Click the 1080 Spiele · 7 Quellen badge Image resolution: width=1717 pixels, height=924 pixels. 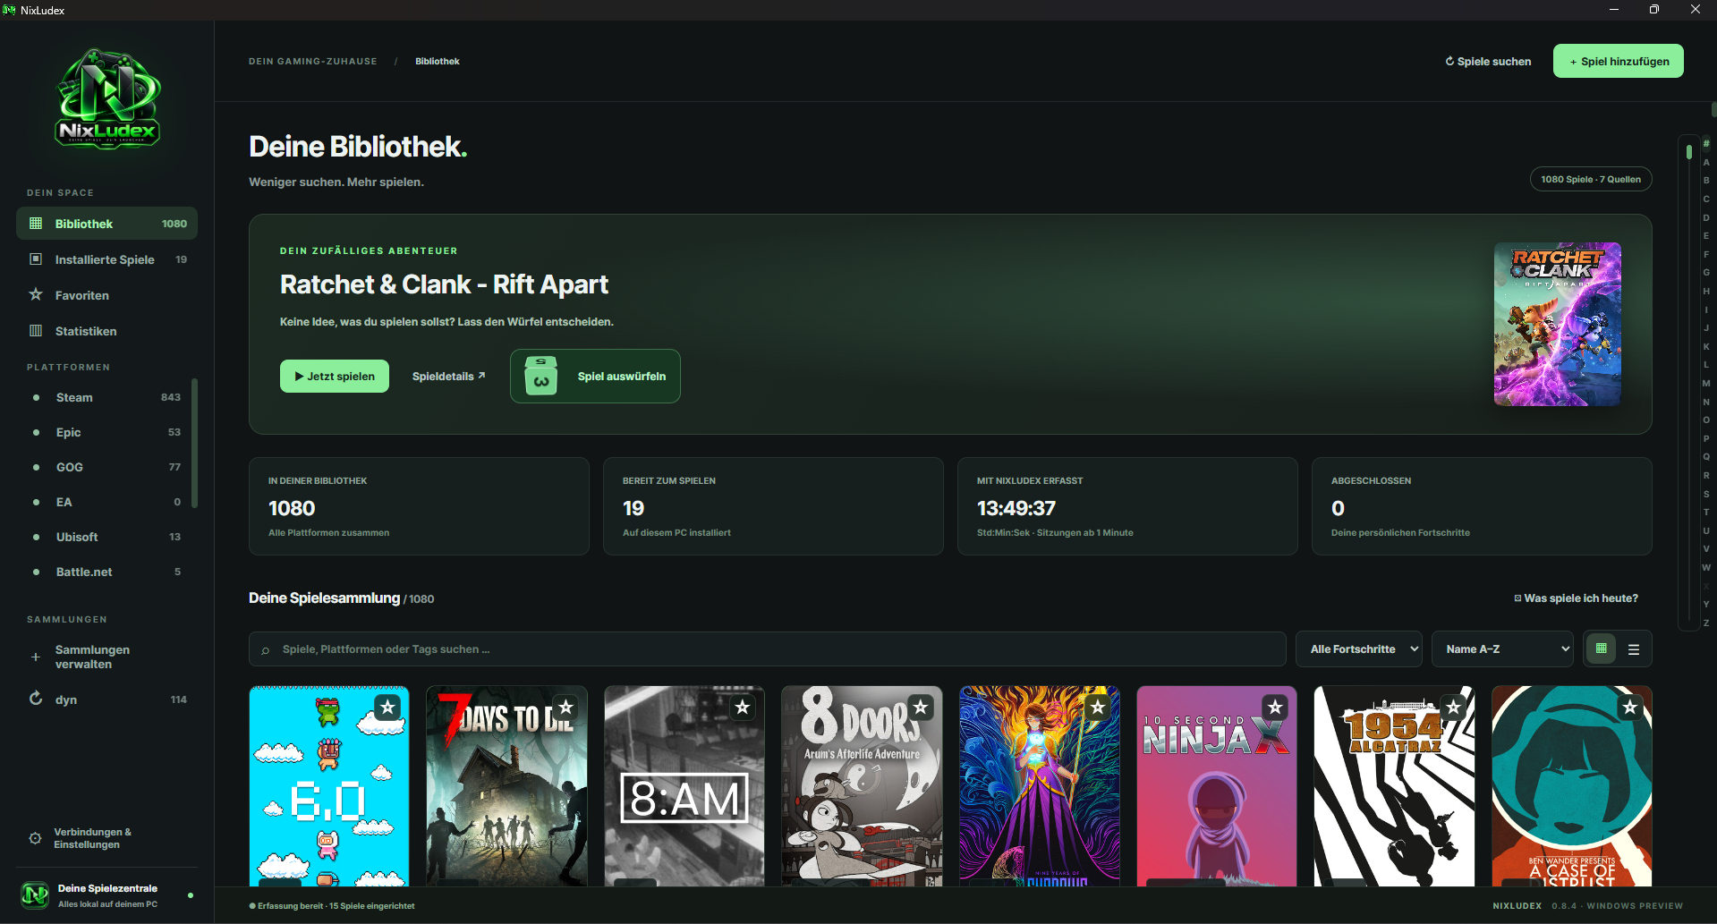click(1591, 179)
